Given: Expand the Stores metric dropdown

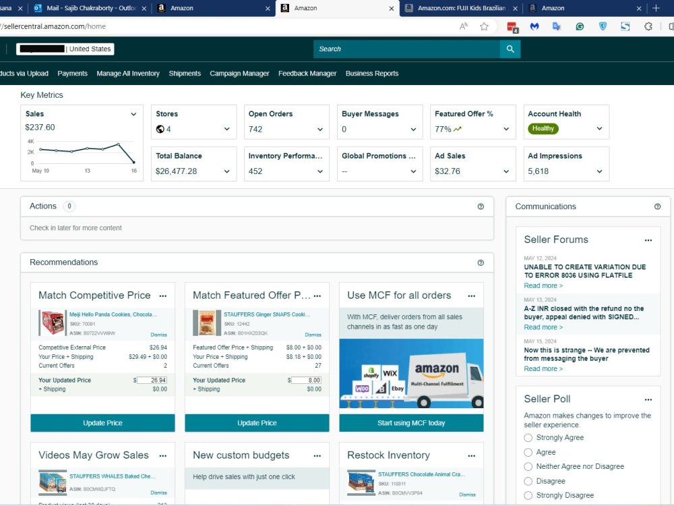Looking at the screenshot, I should [226, 129].
